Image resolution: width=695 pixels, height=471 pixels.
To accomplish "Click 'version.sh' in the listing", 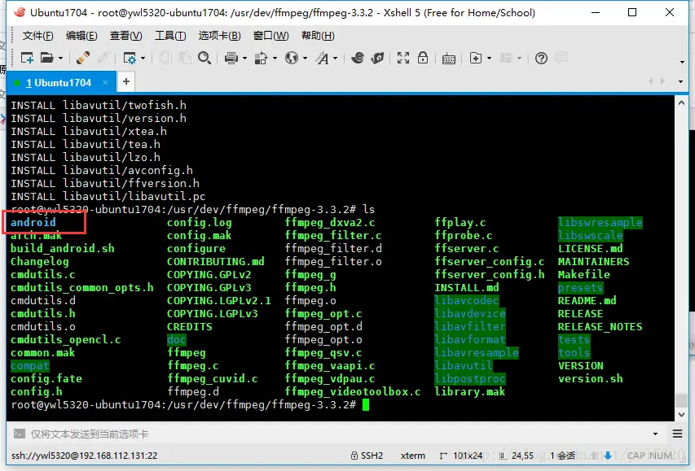I will pos(591,378).
